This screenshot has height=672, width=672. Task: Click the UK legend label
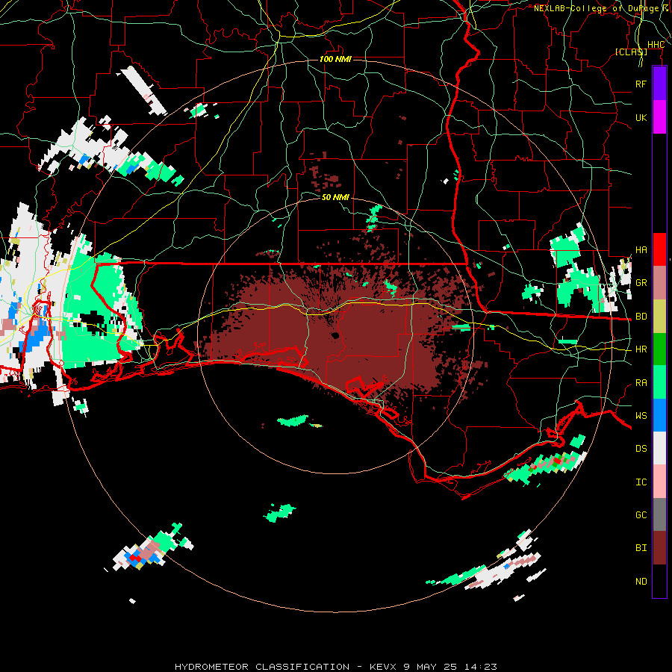coord(641,117)
